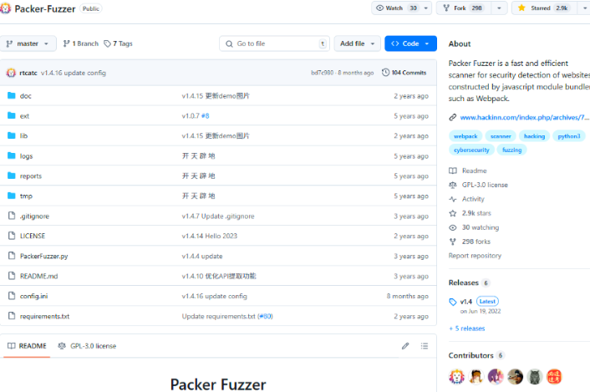Toggle the Starred button

[545, 8]
